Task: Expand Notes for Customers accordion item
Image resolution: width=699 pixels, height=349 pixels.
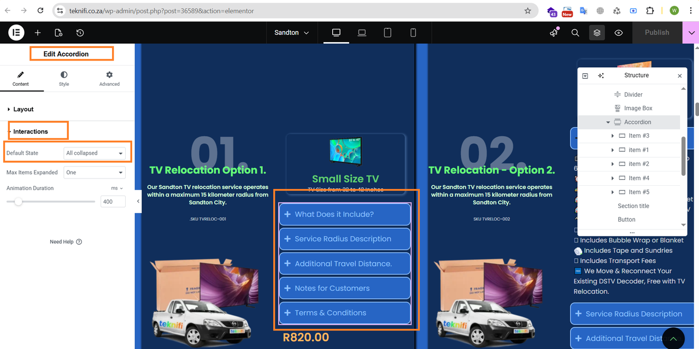Action: [x=345, y=288]
